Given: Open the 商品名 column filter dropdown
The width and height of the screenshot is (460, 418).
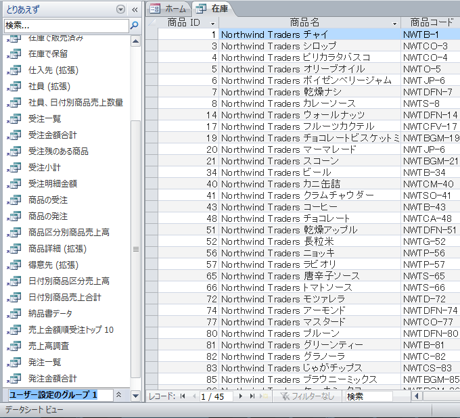Looking at the screenshot, I should click(x=394, y=24).
